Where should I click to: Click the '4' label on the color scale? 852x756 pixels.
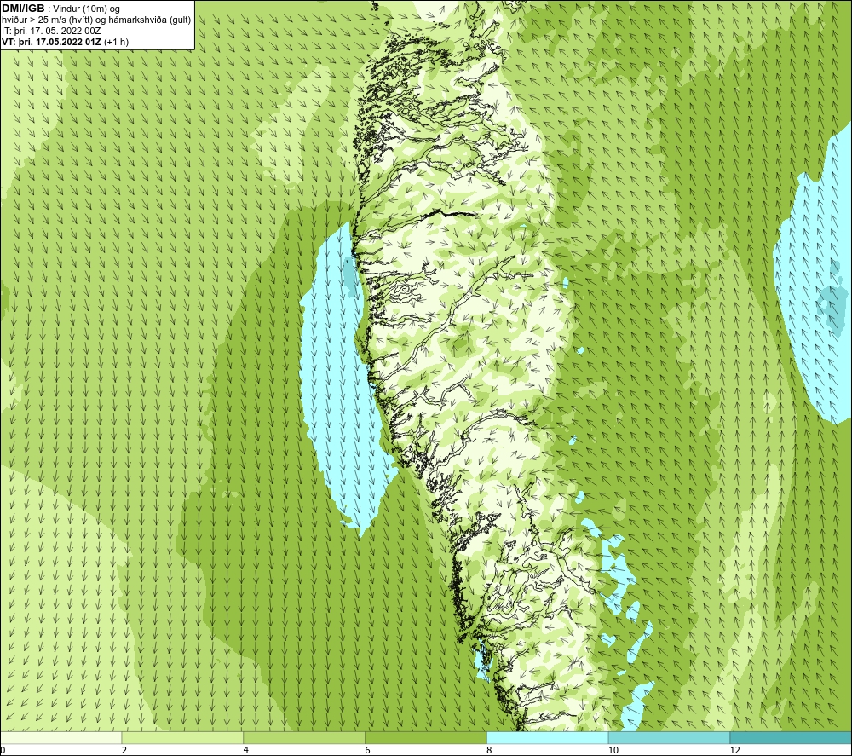[246, 750]
